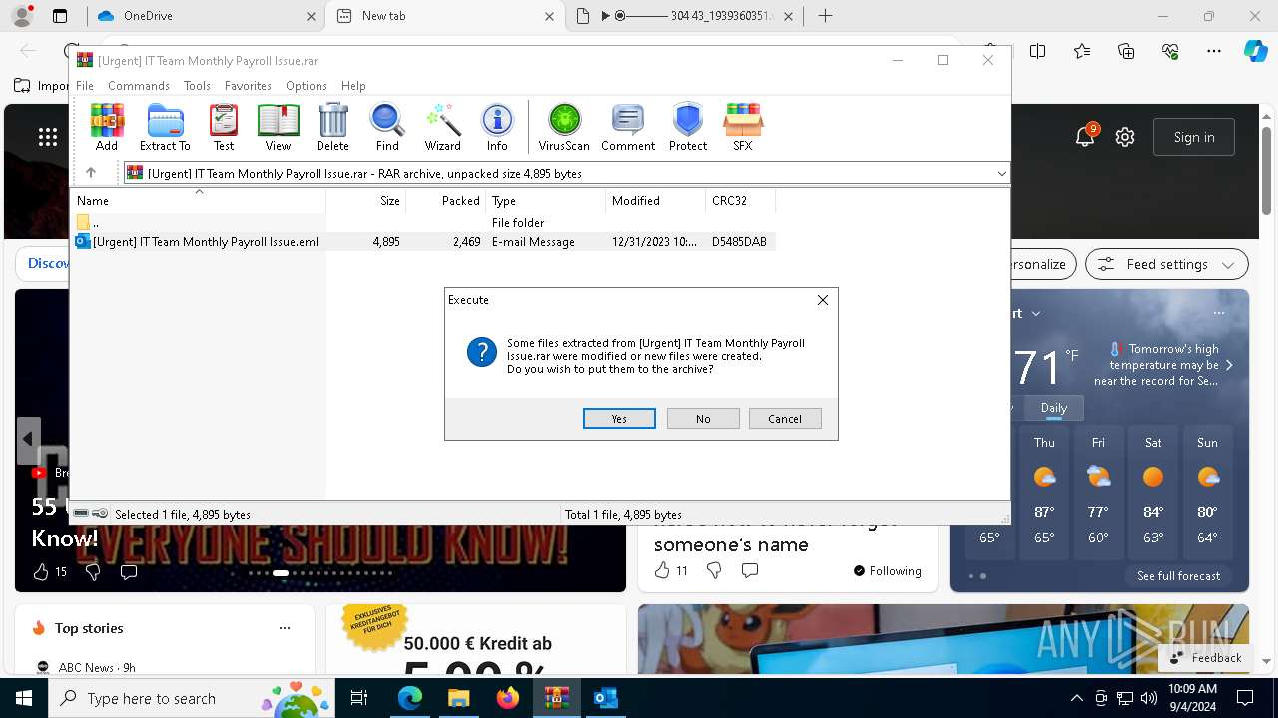The width and height of the screenshot is (1278, 718).
Task: Like the article with 11 likes
Action: tap(670, 570)
